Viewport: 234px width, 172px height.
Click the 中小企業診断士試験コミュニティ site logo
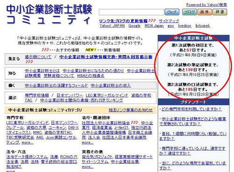pyautogui.click(x=49, y=14)
